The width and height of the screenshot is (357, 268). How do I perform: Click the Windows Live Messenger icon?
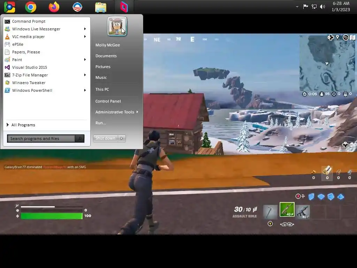point(7,29)
